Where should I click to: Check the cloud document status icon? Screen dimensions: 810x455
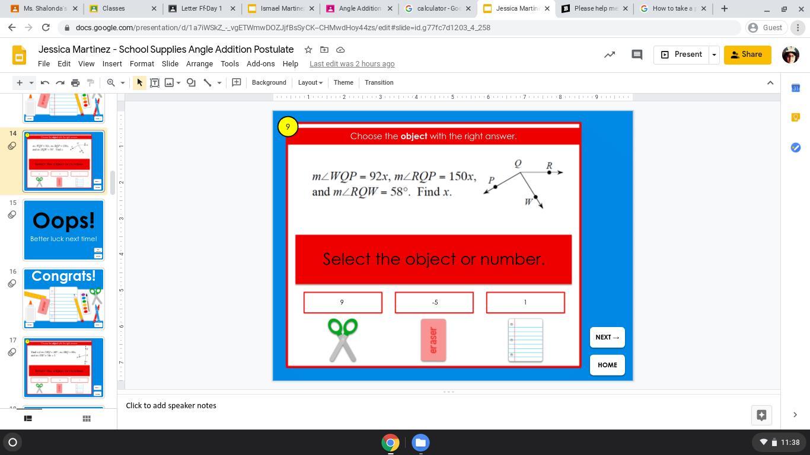[x=340, y=50]
